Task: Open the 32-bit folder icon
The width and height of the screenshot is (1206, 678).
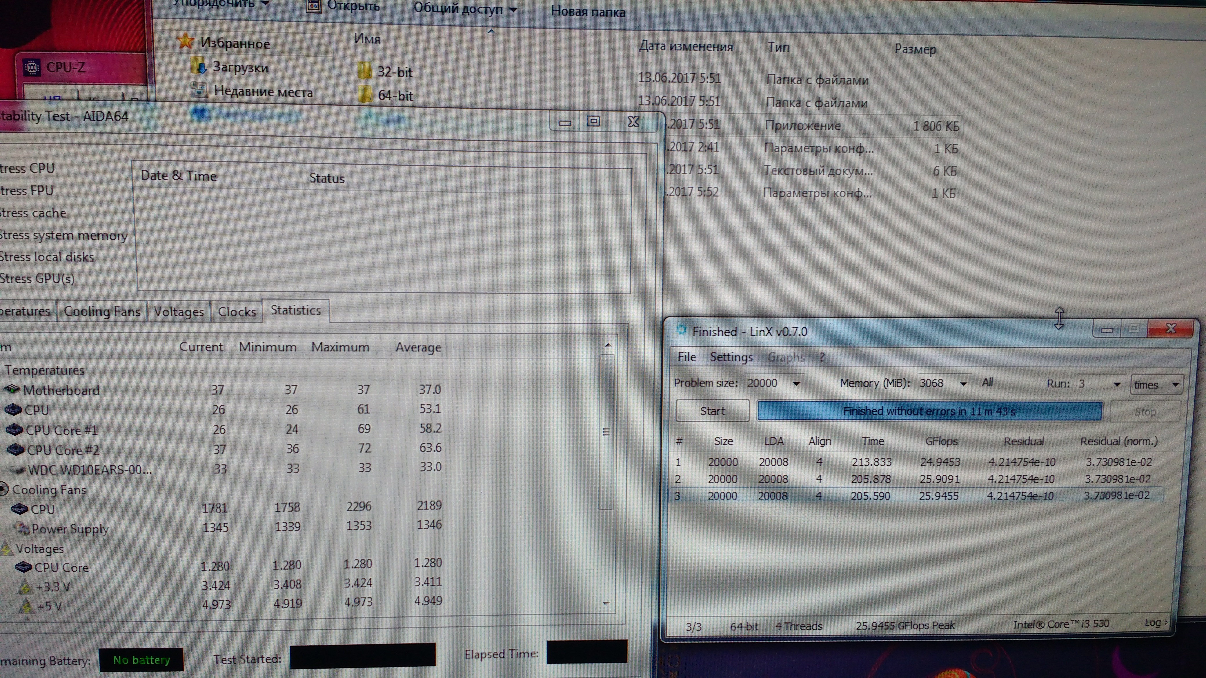Action: pyautogui.click(x=364, y=71)
